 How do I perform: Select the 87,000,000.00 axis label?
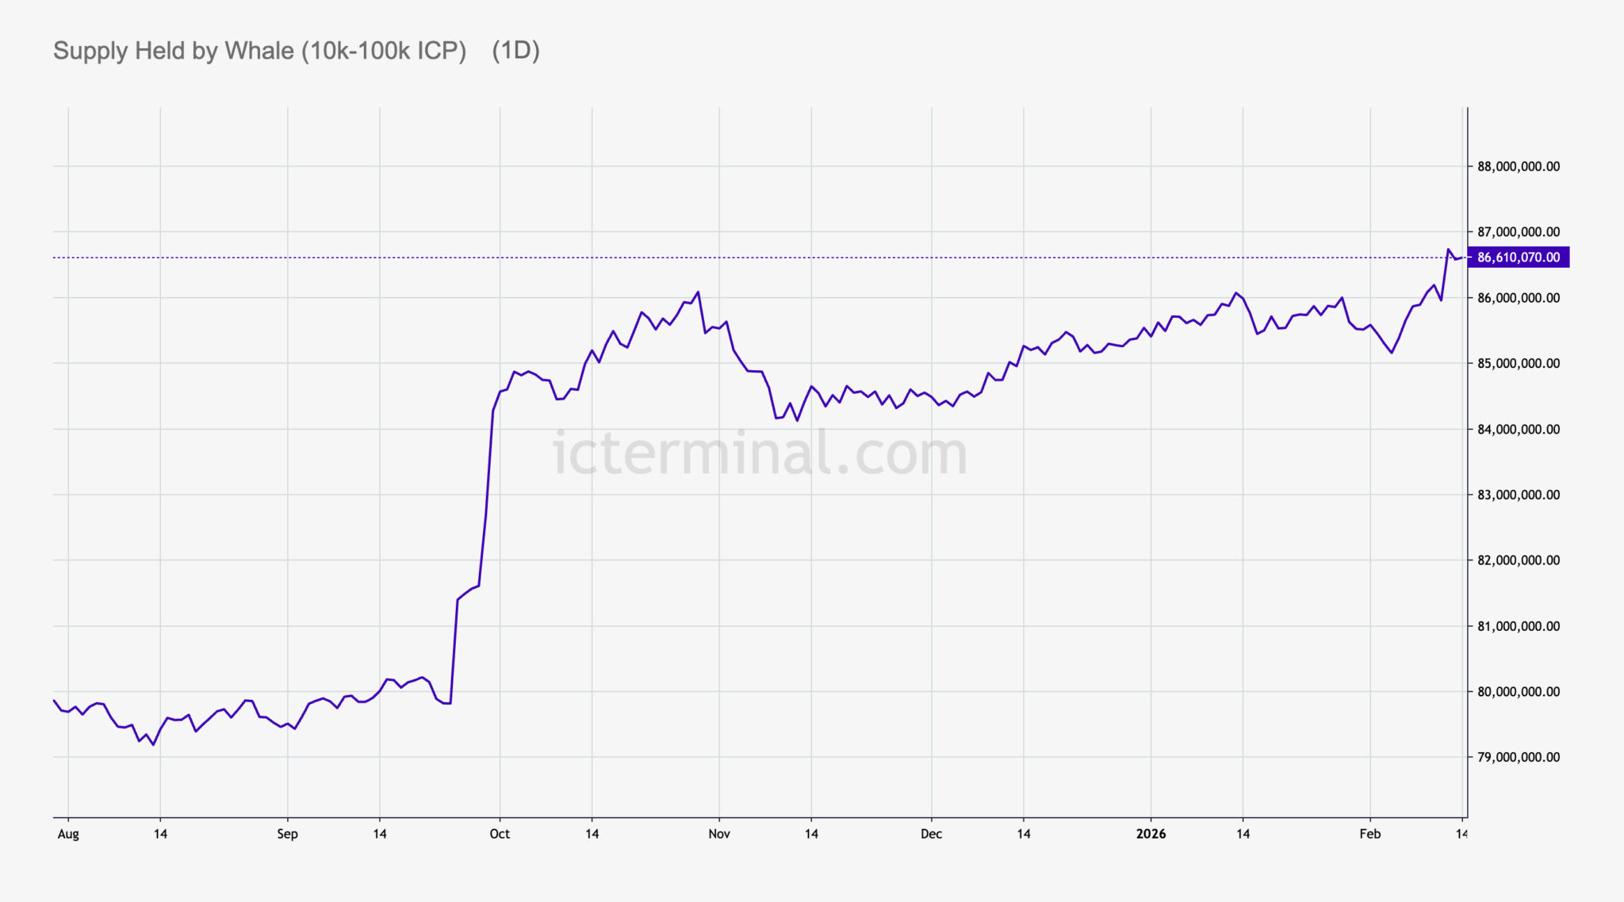click(1518, 232)
